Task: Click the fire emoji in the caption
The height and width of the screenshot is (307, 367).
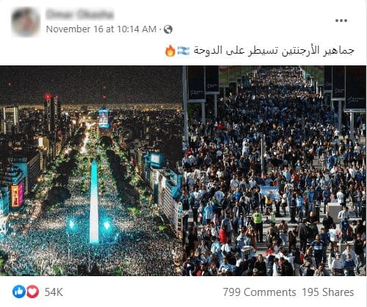Action: [x=170, y=51]
